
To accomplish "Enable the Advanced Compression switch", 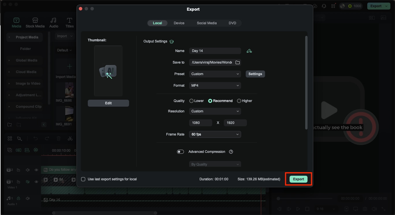I will tap(180, 152).
